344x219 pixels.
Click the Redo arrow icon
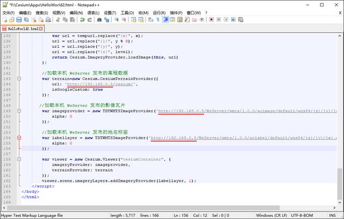point(90,20)
